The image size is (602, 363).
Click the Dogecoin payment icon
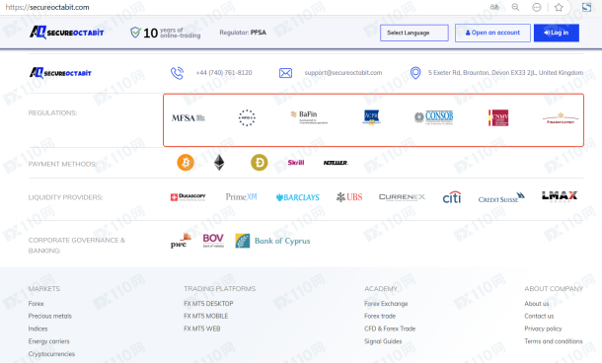click(x=260, y=163)
